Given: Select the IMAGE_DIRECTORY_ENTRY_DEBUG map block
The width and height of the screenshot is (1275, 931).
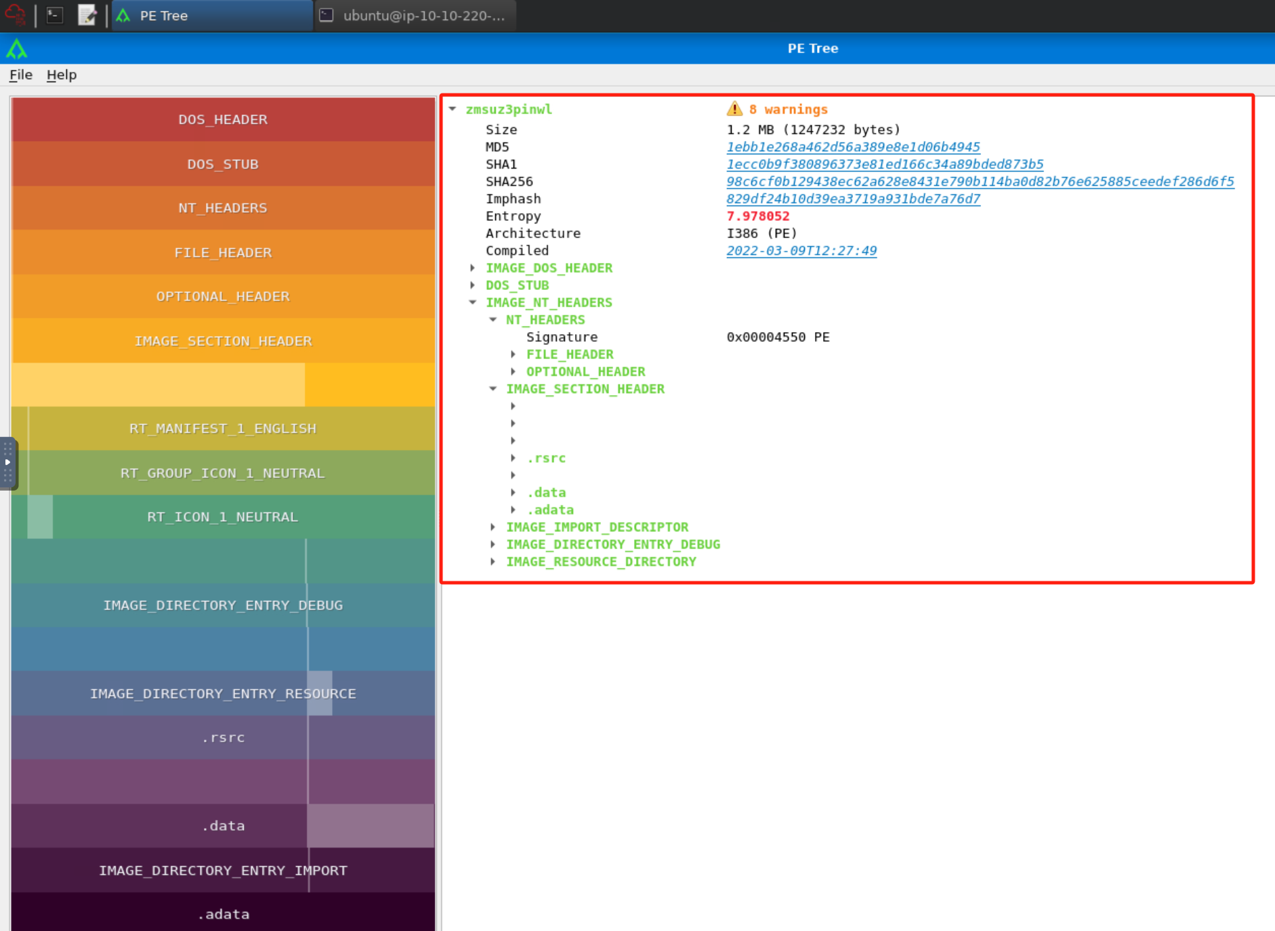Looking at the screenshot, I should [x=223, y=605].
